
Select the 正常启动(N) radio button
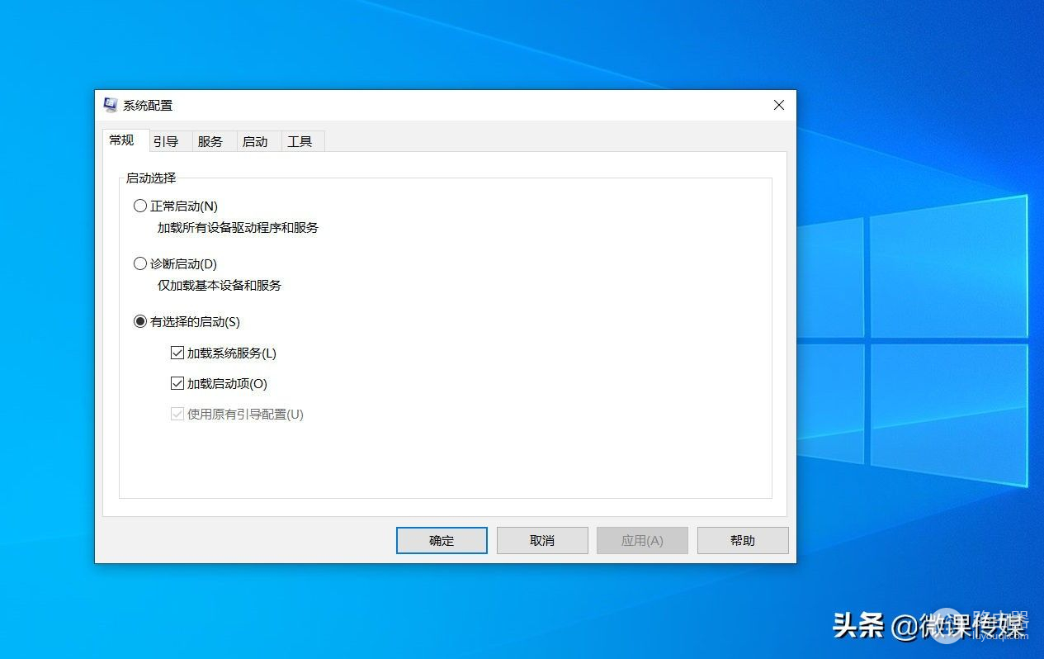coord(140,206)
